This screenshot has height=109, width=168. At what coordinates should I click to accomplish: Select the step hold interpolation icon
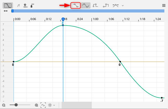[95, 5]
